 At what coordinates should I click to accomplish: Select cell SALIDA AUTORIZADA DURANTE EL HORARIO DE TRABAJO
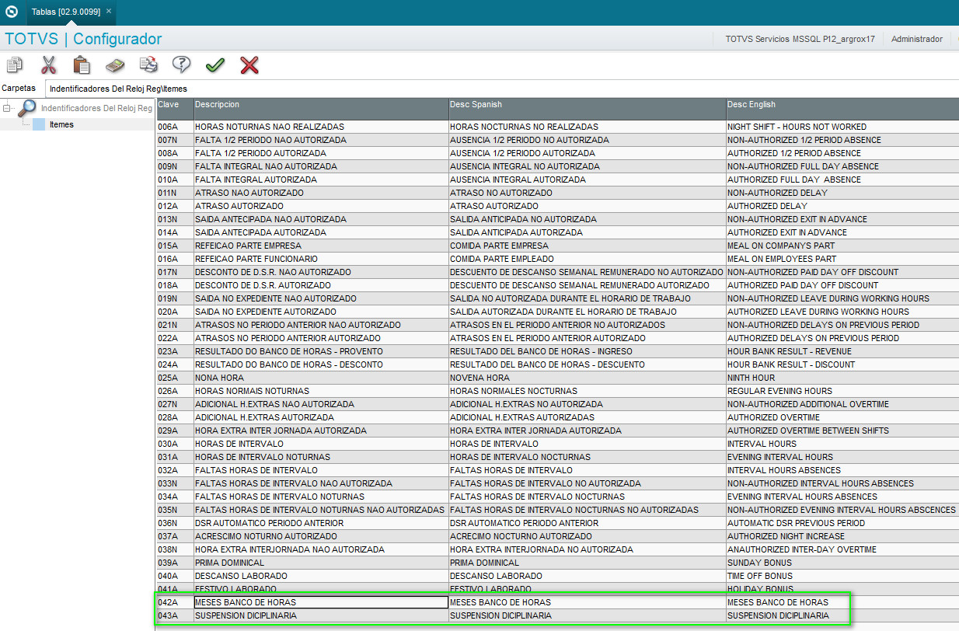coord(588,312)
